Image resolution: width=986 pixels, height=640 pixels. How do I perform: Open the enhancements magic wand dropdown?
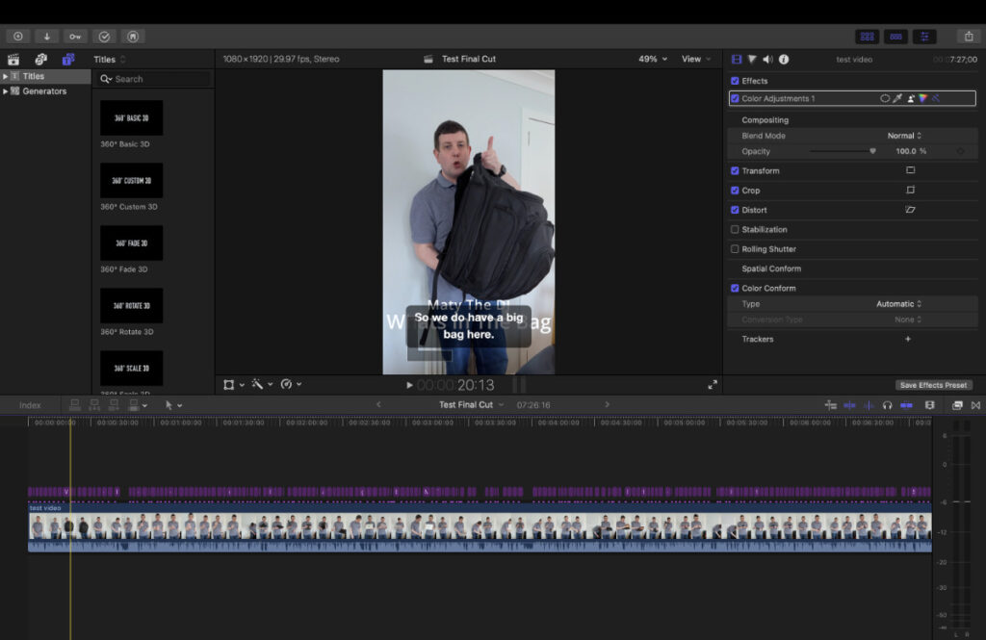[262, 384]
